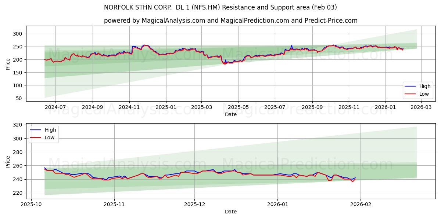Screen dimensions: 441x220
Task: Open the top chart legend box
Action: (418, 90)
